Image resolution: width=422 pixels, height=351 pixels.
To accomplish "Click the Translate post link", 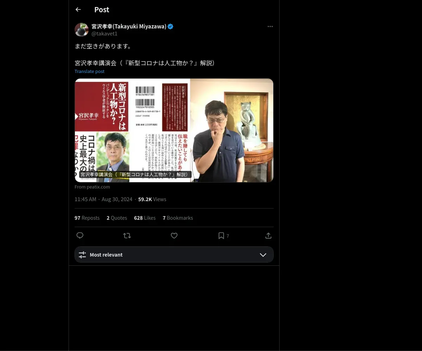I will click(89, 71).
